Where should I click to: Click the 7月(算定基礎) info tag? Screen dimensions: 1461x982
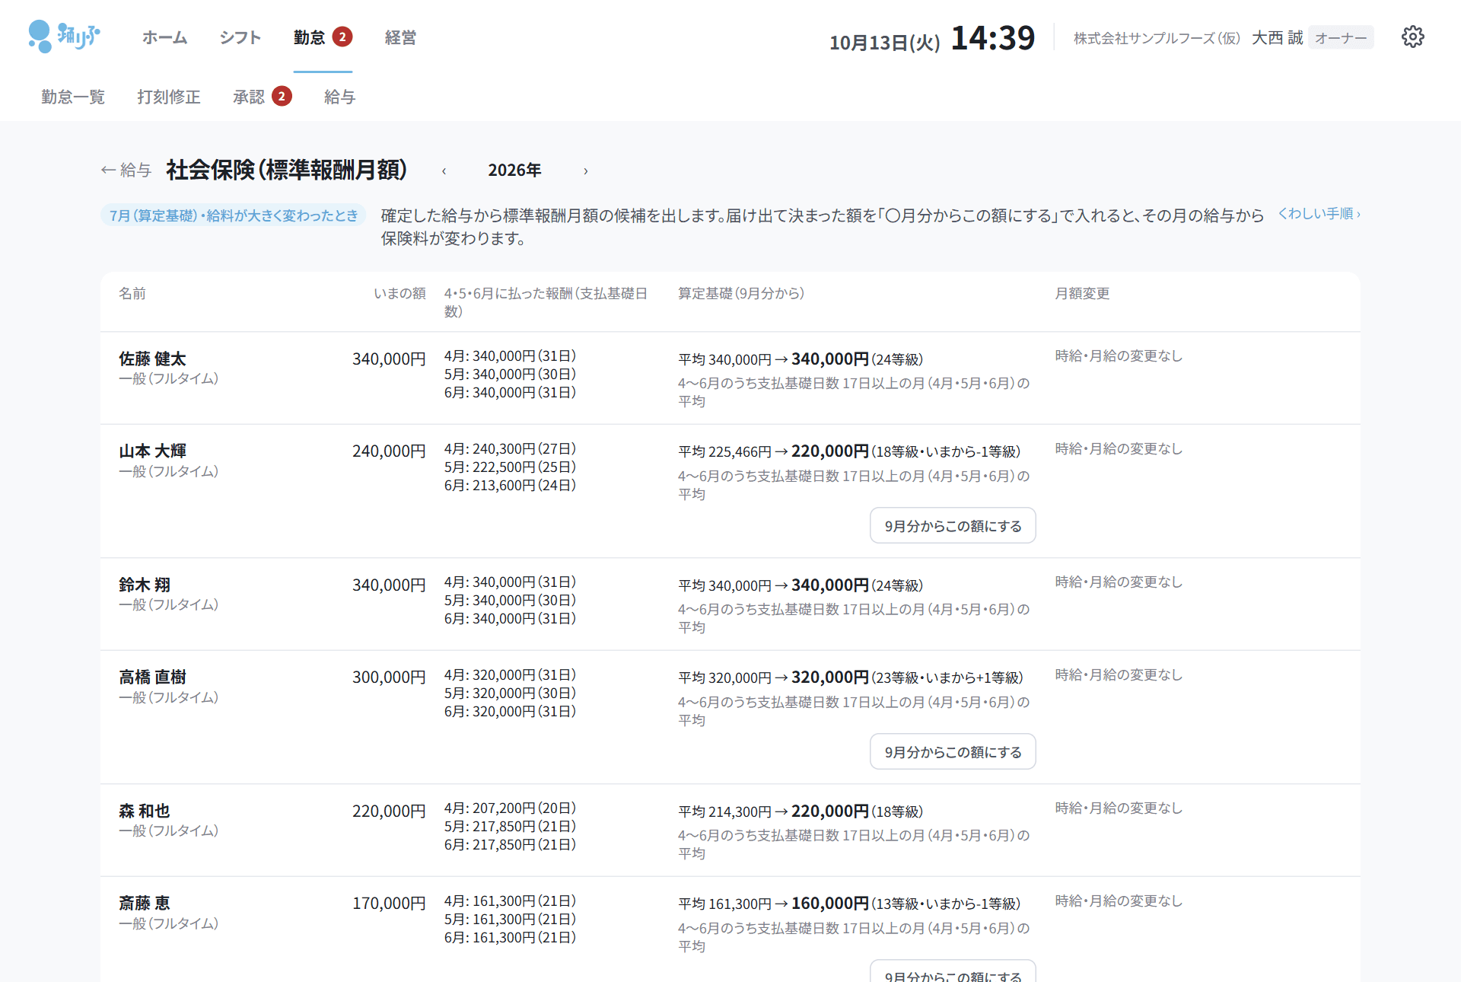tap(234, 215)
